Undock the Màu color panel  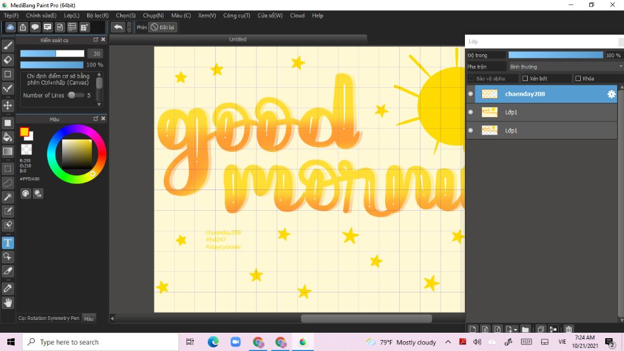pos(96,119)
